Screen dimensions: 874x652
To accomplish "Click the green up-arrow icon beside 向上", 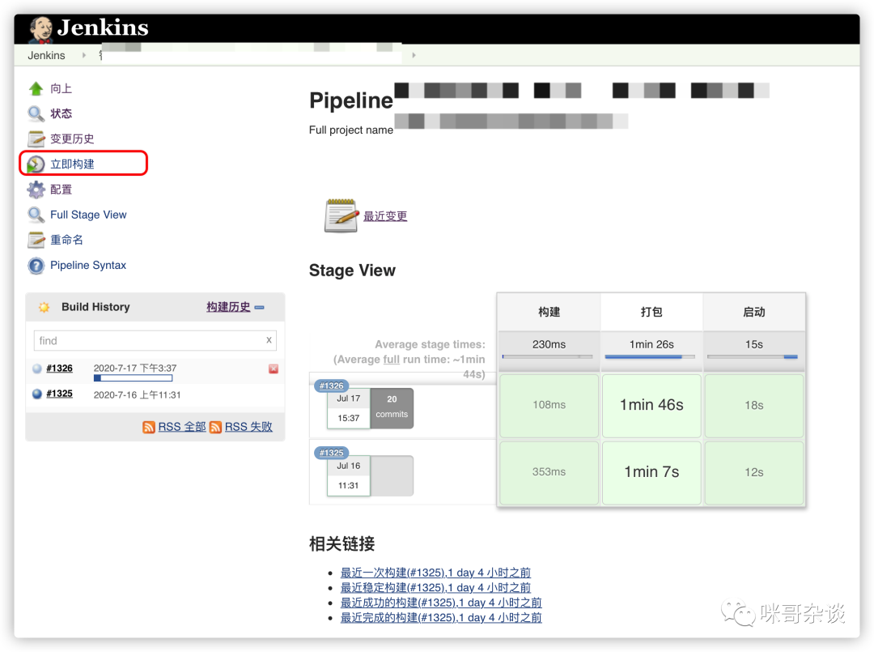I will pyautogui.click(x=36, y=88).
